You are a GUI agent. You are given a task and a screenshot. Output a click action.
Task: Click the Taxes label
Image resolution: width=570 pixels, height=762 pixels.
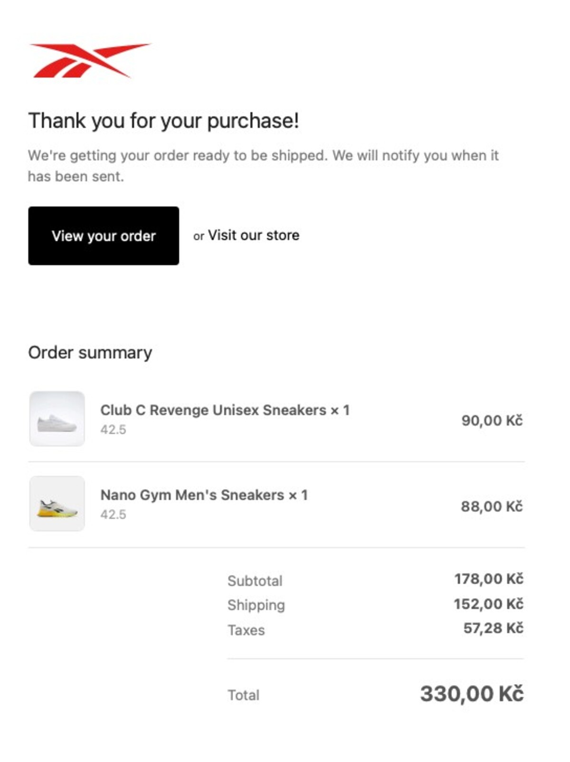pos(246,630)
